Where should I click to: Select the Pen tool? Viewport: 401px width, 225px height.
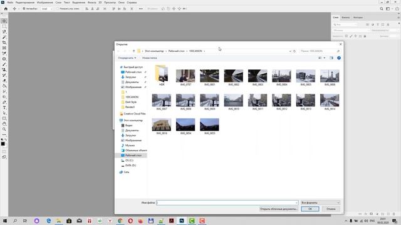[4, 102]
